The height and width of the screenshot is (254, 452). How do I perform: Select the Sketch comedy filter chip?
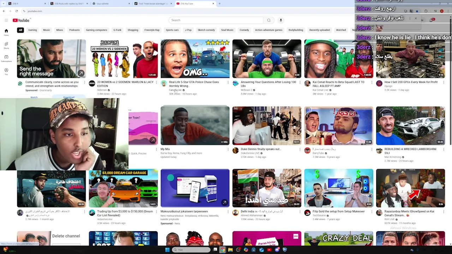click(206, 30)
